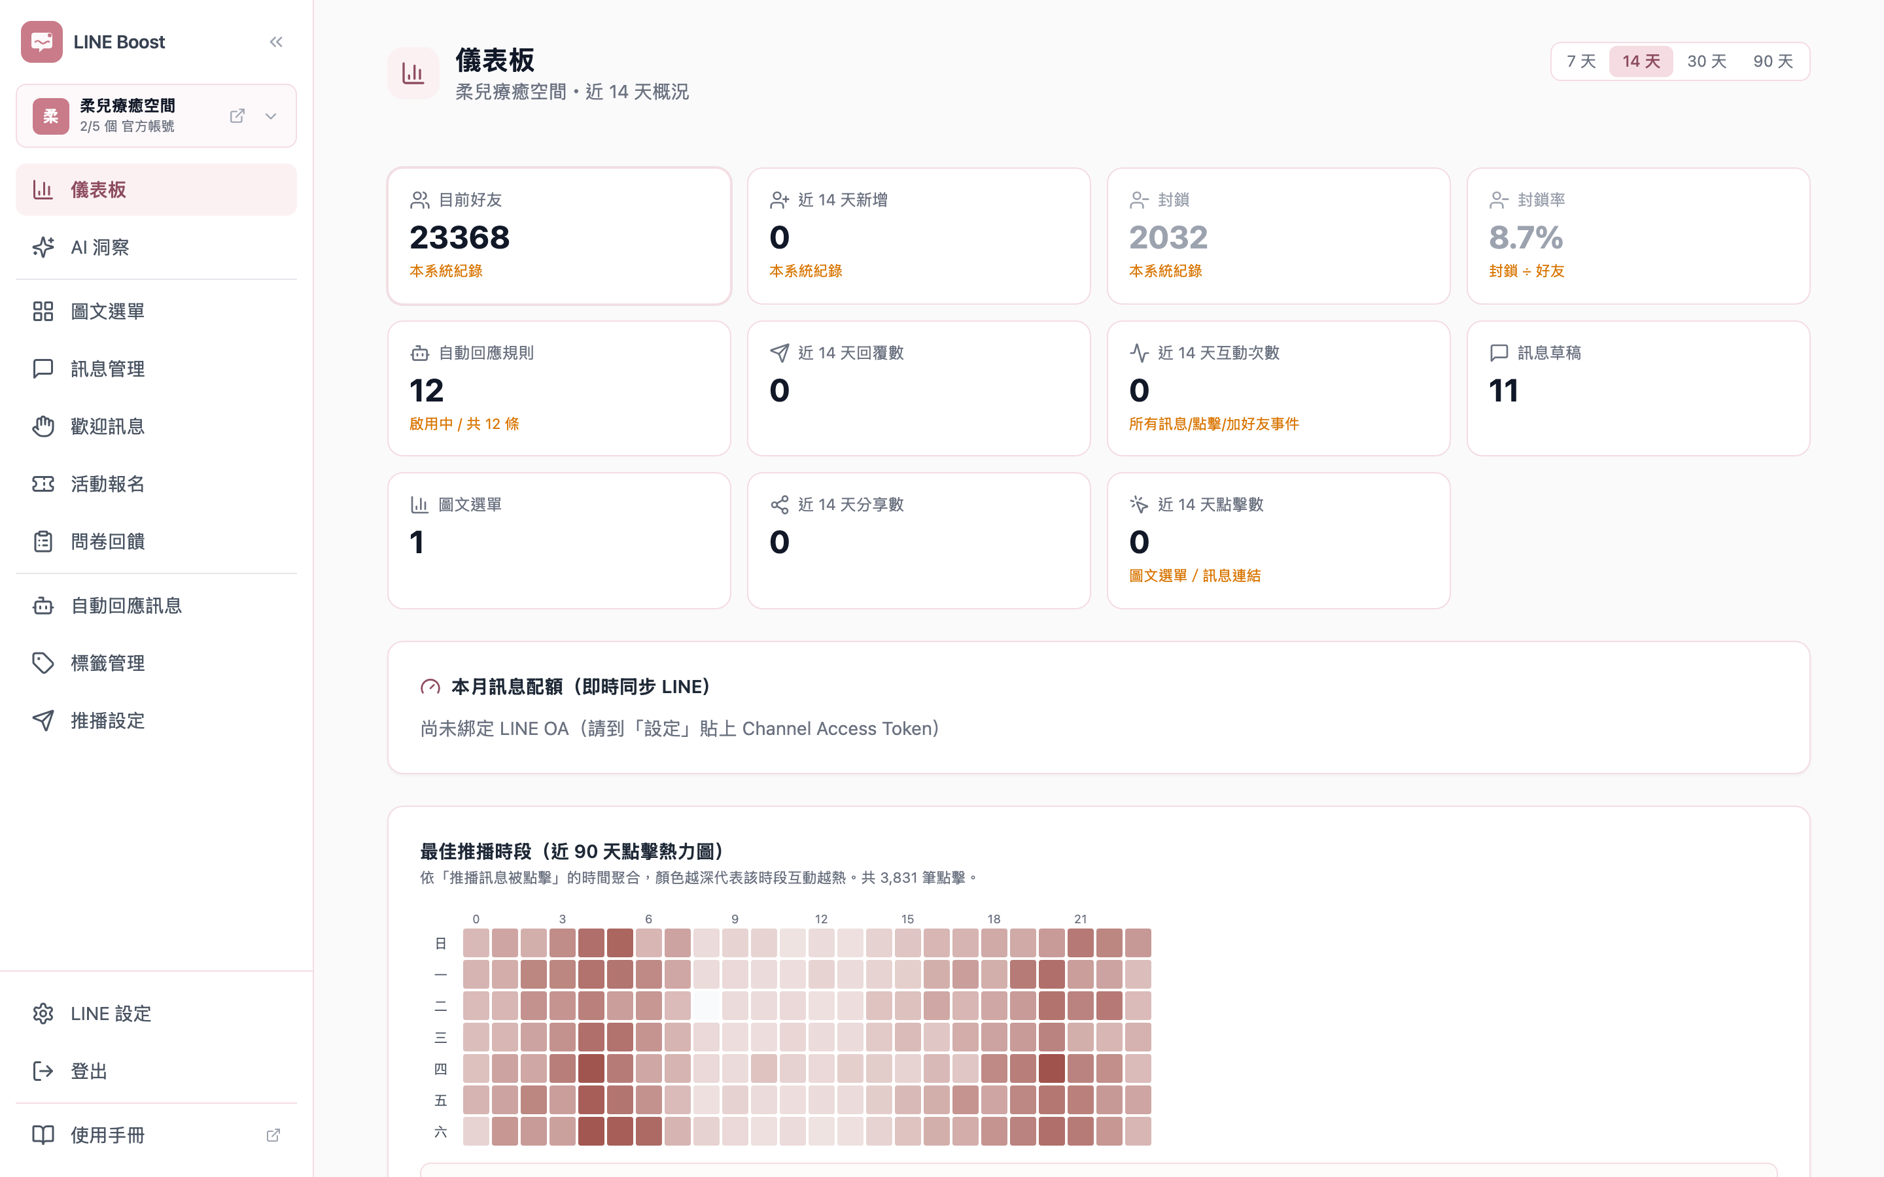Click the 啟用中 / 共 12 條 text
This screenshot has width=1884, height=1177.
(464, 424)
